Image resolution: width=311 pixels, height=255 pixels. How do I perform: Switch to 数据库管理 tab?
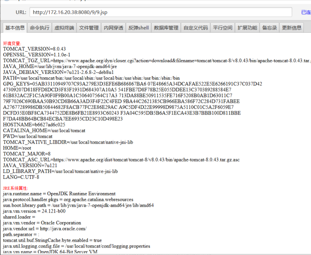(166, 28)
